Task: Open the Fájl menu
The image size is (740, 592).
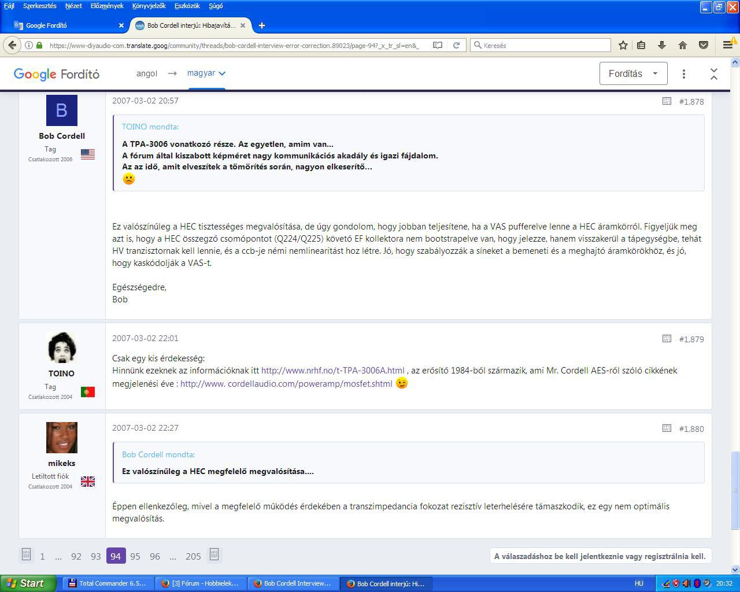Action: pos(9,6)
